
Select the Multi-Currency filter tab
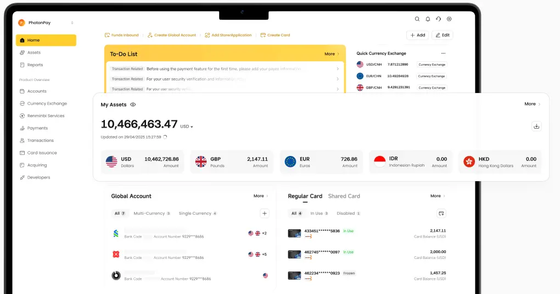pyautogui.click(x=152, y=214)
